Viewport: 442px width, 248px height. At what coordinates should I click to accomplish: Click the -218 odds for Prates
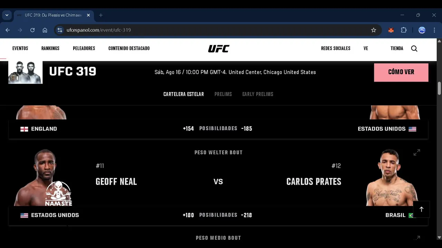247,215
